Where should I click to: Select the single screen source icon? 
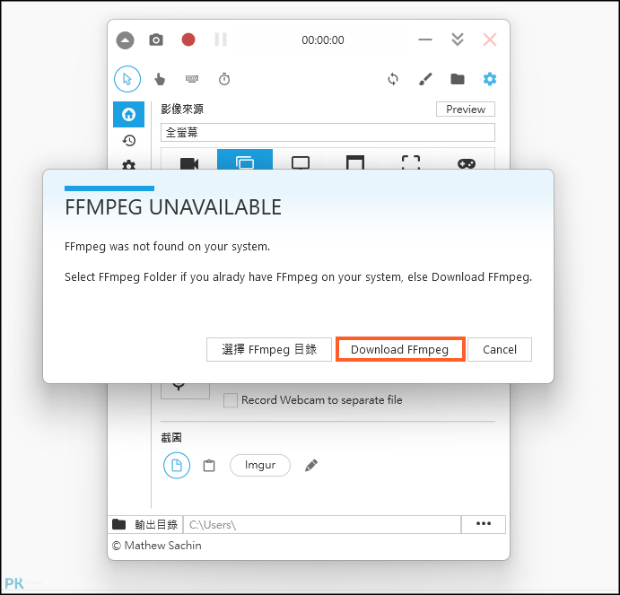(x=301, y=162)
